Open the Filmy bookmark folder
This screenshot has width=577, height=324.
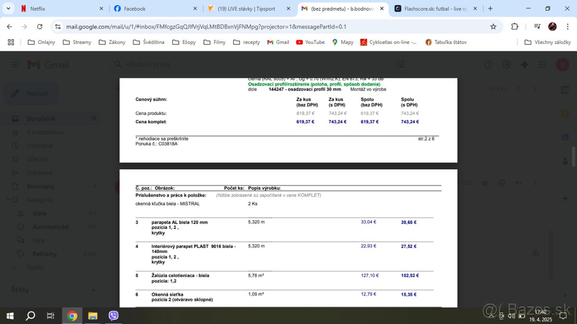point(214,42)
